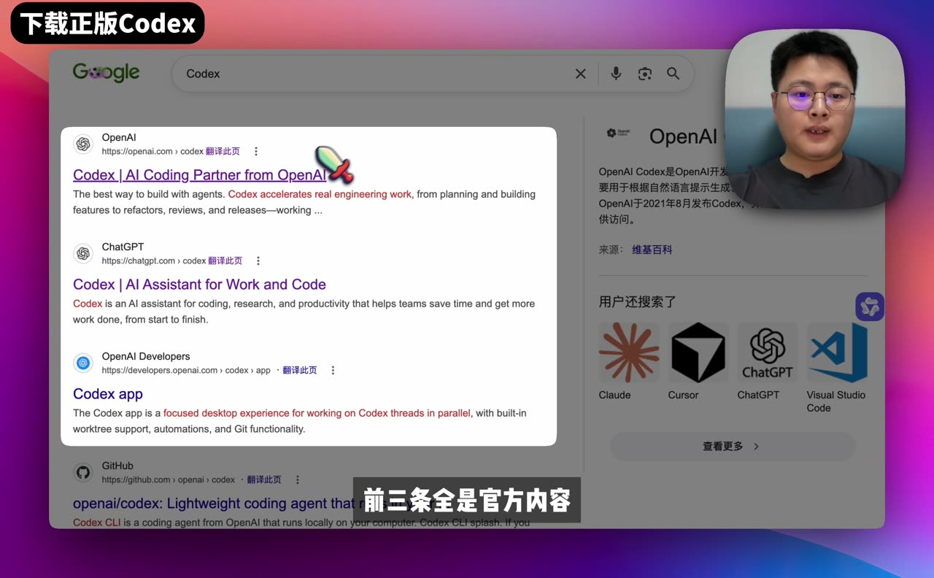Screen dimensions: 934x578
Task: Click GitHub favicon on fourth result
Action: [83, 473]
